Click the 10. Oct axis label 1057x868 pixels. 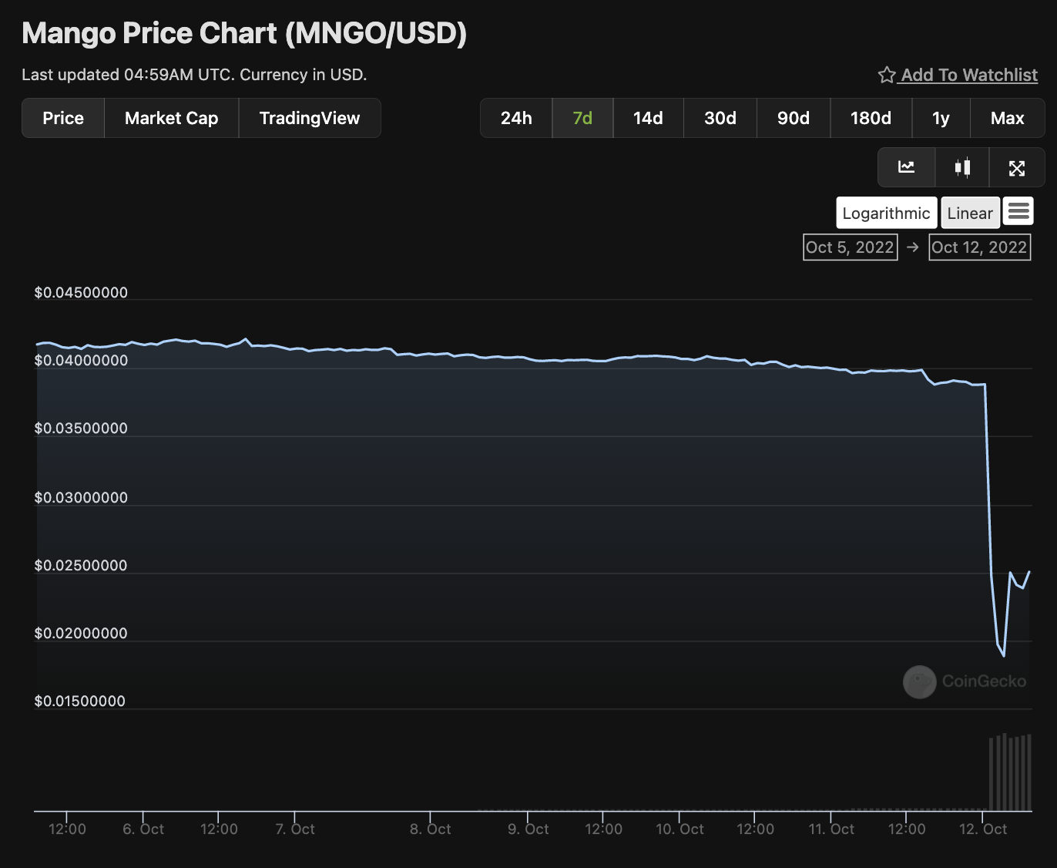679,829
